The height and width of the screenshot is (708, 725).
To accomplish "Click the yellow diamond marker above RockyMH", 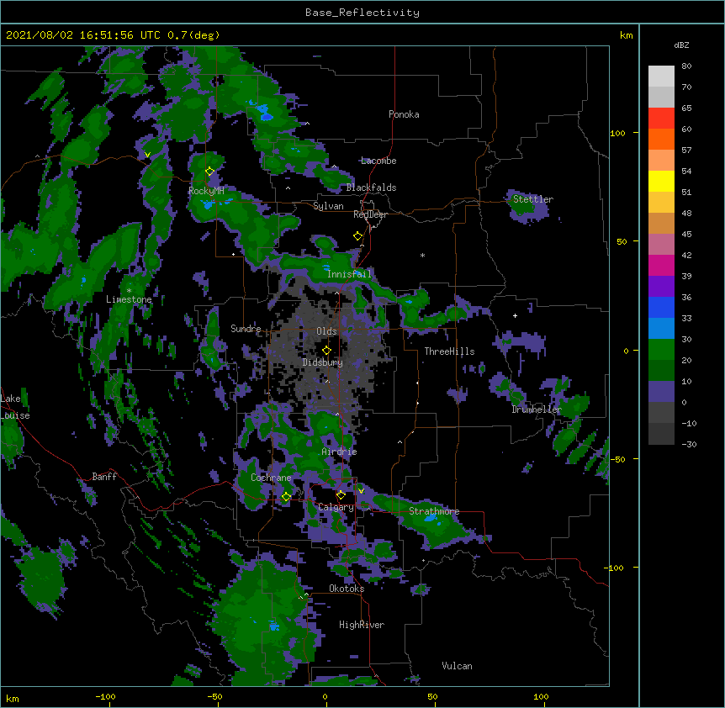I will click(x=209, y=172).
